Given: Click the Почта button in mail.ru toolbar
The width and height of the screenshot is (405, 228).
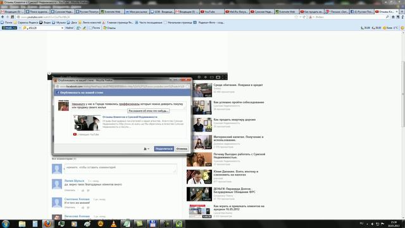Looking at the screenshot, I should [x=94, y=28].
